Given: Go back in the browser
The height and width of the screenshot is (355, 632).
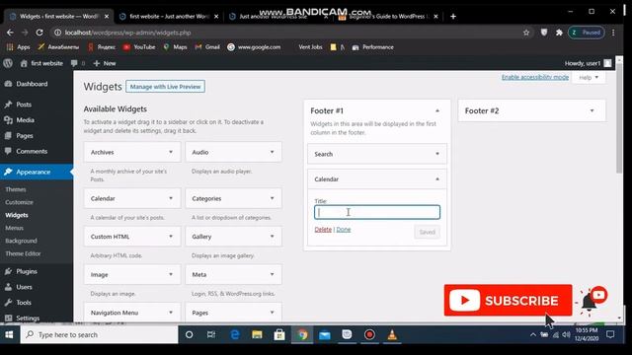Looking at the screenshot, I should (10, 33).
